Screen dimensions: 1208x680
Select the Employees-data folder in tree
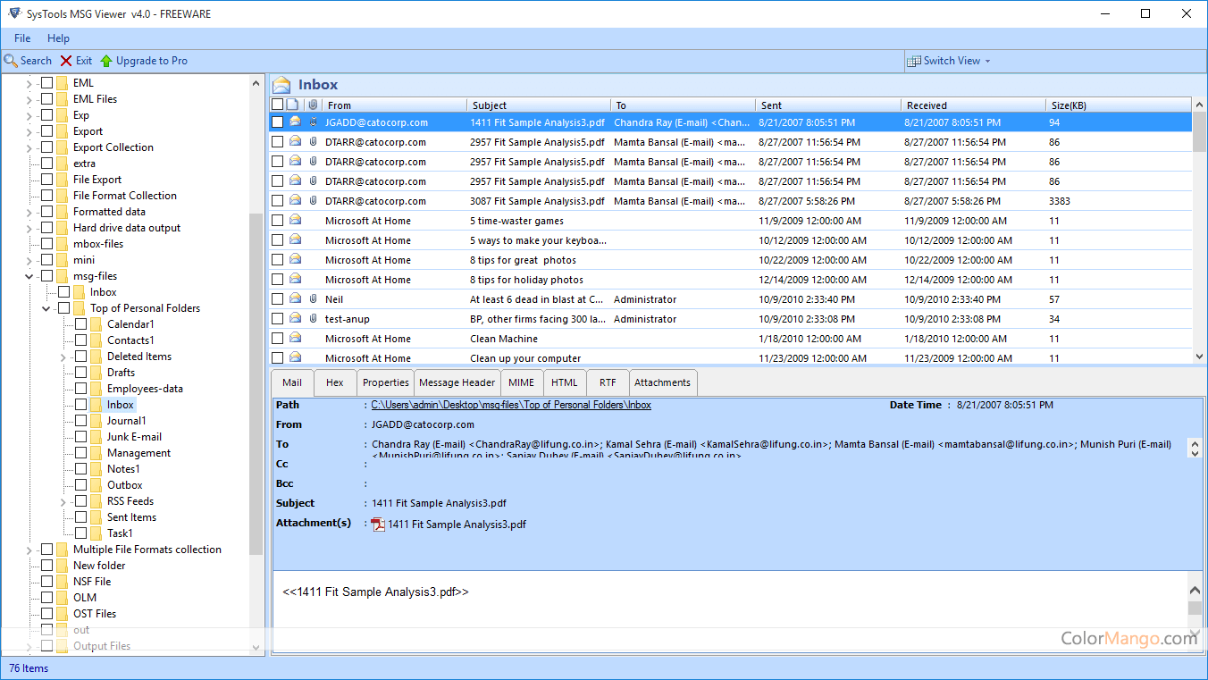pos(145,389)
